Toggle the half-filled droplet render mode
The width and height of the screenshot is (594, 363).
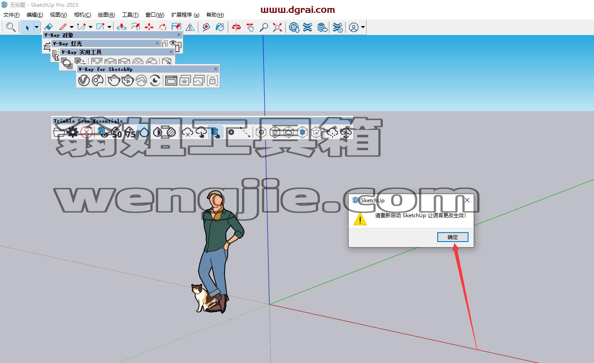click(x=158, y=133)
